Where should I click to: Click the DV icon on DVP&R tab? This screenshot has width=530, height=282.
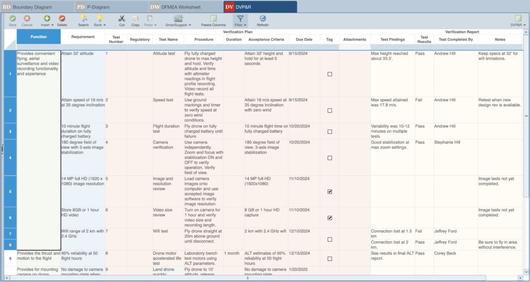pyautogui.click(x=229, y=7)
